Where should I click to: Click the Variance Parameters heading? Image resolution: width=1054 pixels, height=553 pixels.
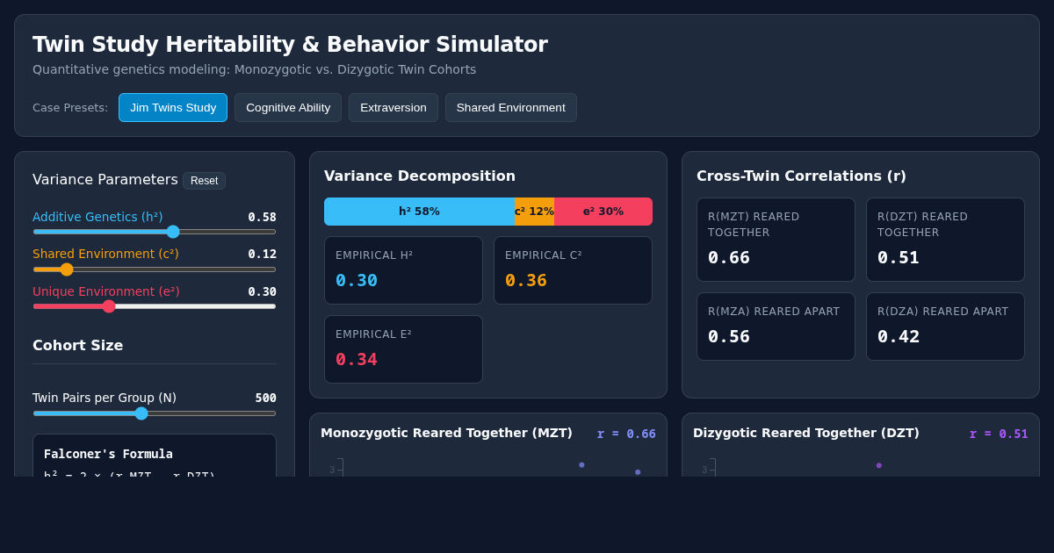coord(105,179)
